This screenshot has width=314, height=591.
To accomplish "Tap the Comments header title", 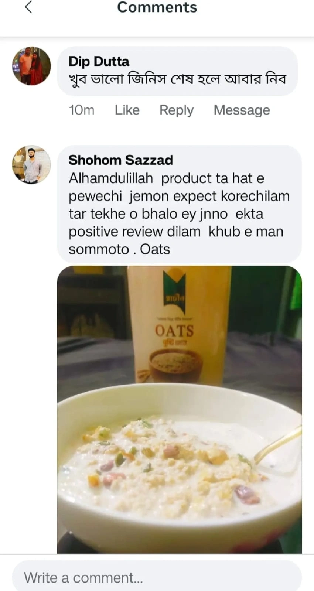I will coord(157,7).
